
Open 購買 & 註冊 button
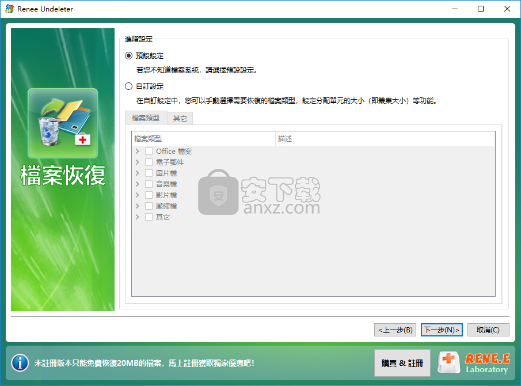pos(402,363)
